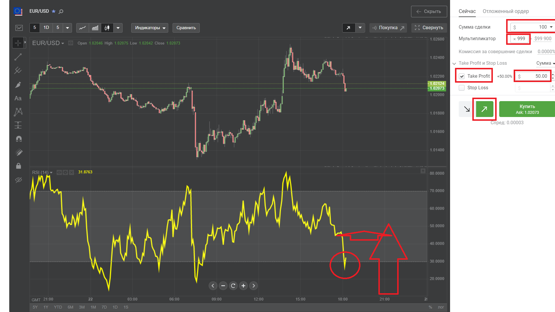Lock all drawings with padlock icon
Viewport: 555px width, 312px height.
(18, 166)
